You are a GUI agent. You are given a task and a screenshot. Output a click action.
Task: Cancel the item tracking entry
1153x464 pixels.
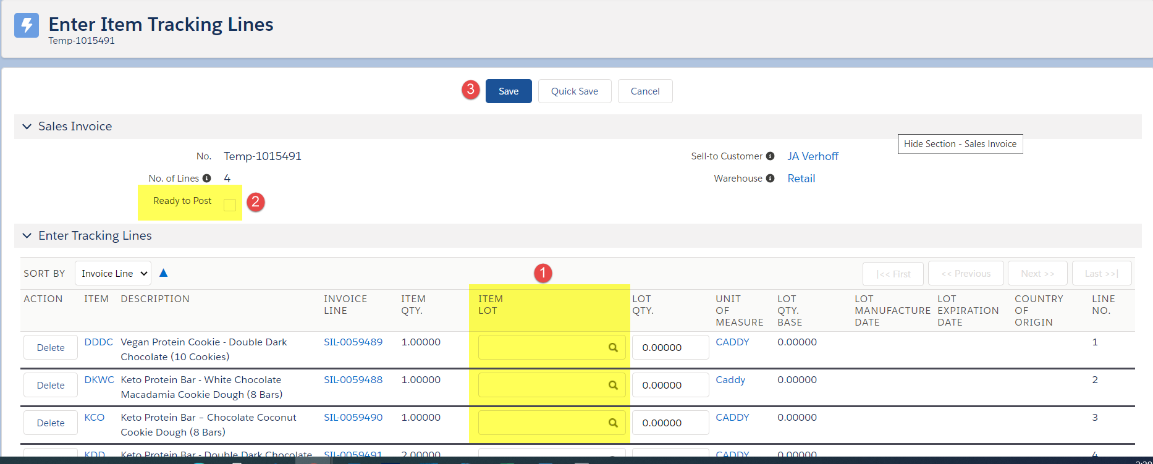coord(645,91)
